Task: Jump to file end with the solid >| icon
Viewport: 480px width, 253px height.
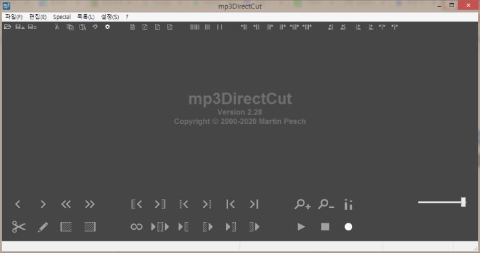Action: tap(254, 204)
